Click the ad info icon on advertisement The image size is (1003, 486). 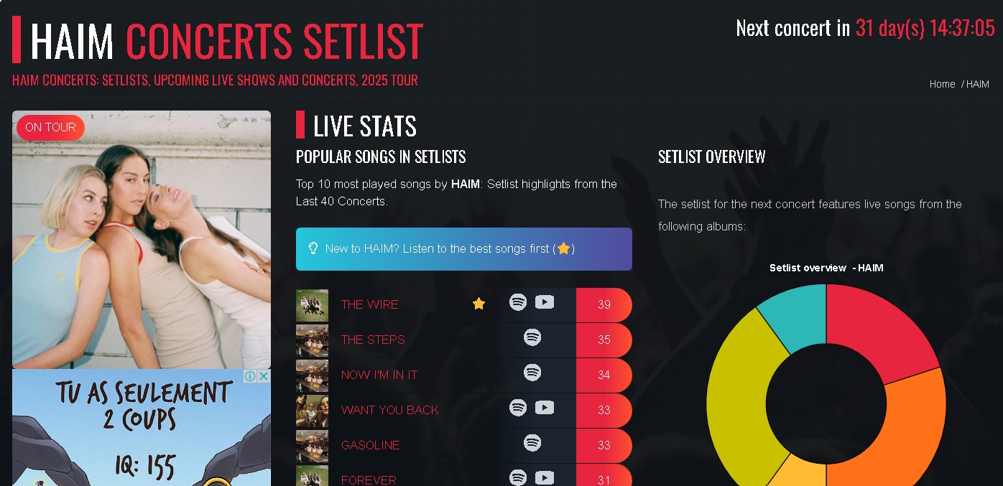[251, 376]
